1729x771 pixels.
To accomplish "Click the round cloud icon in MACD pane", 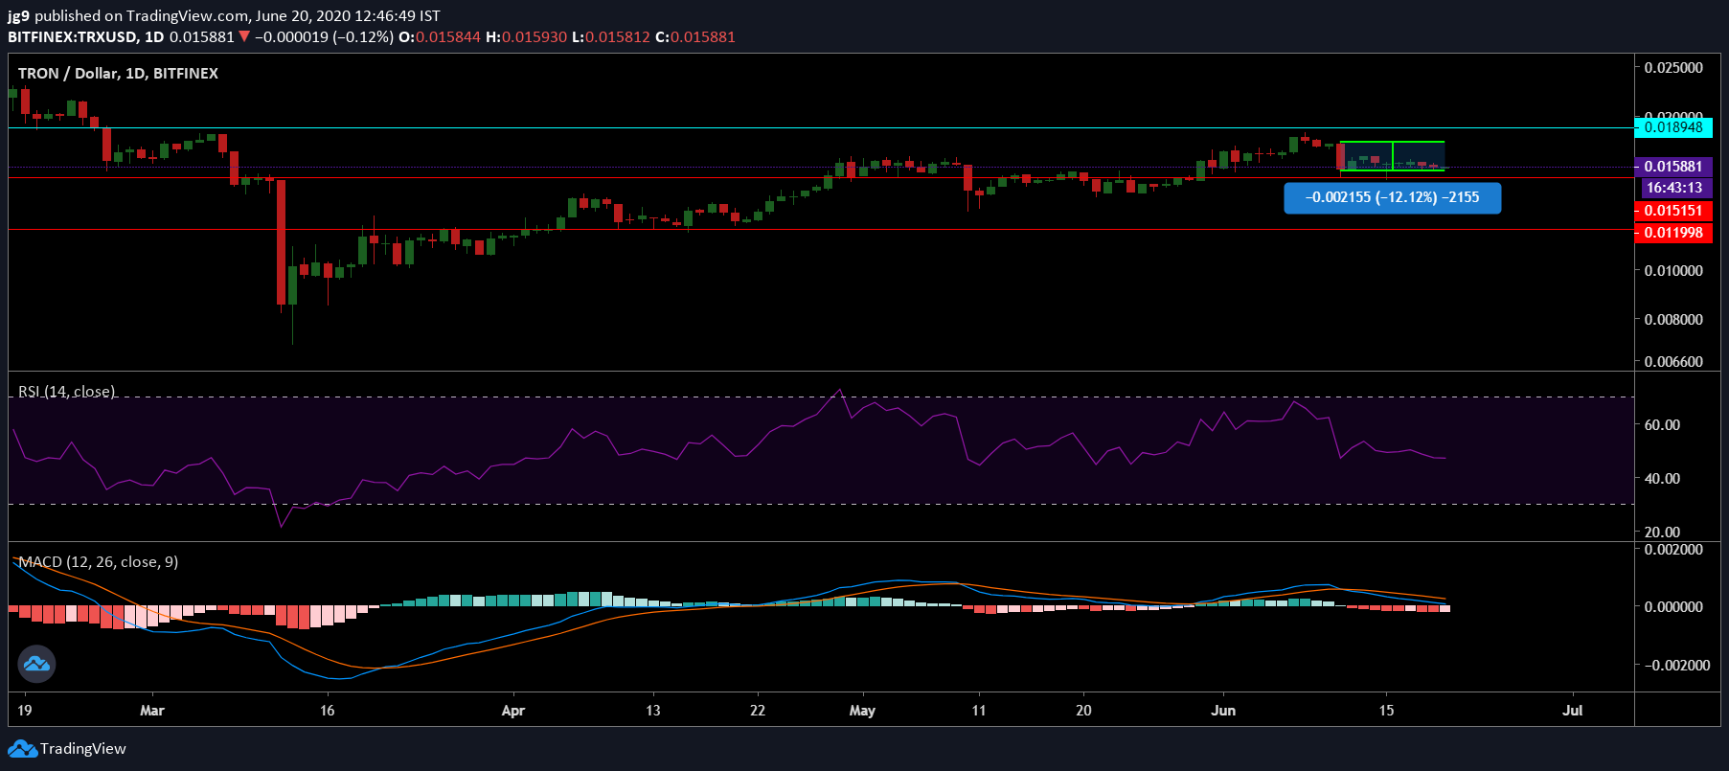I will tap(36, 664).
